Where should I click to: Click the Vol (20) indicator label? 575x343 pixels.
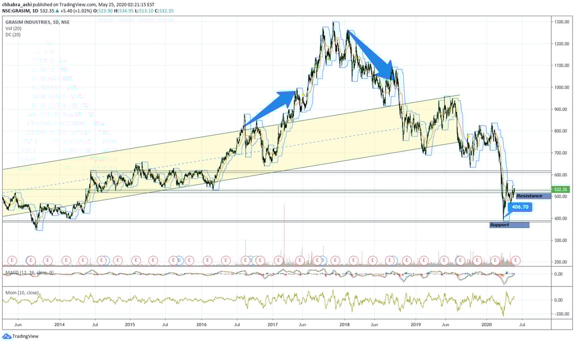(13, 28)
